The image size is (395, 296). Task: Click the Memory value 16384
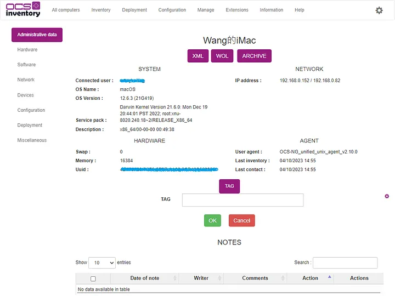127,161
